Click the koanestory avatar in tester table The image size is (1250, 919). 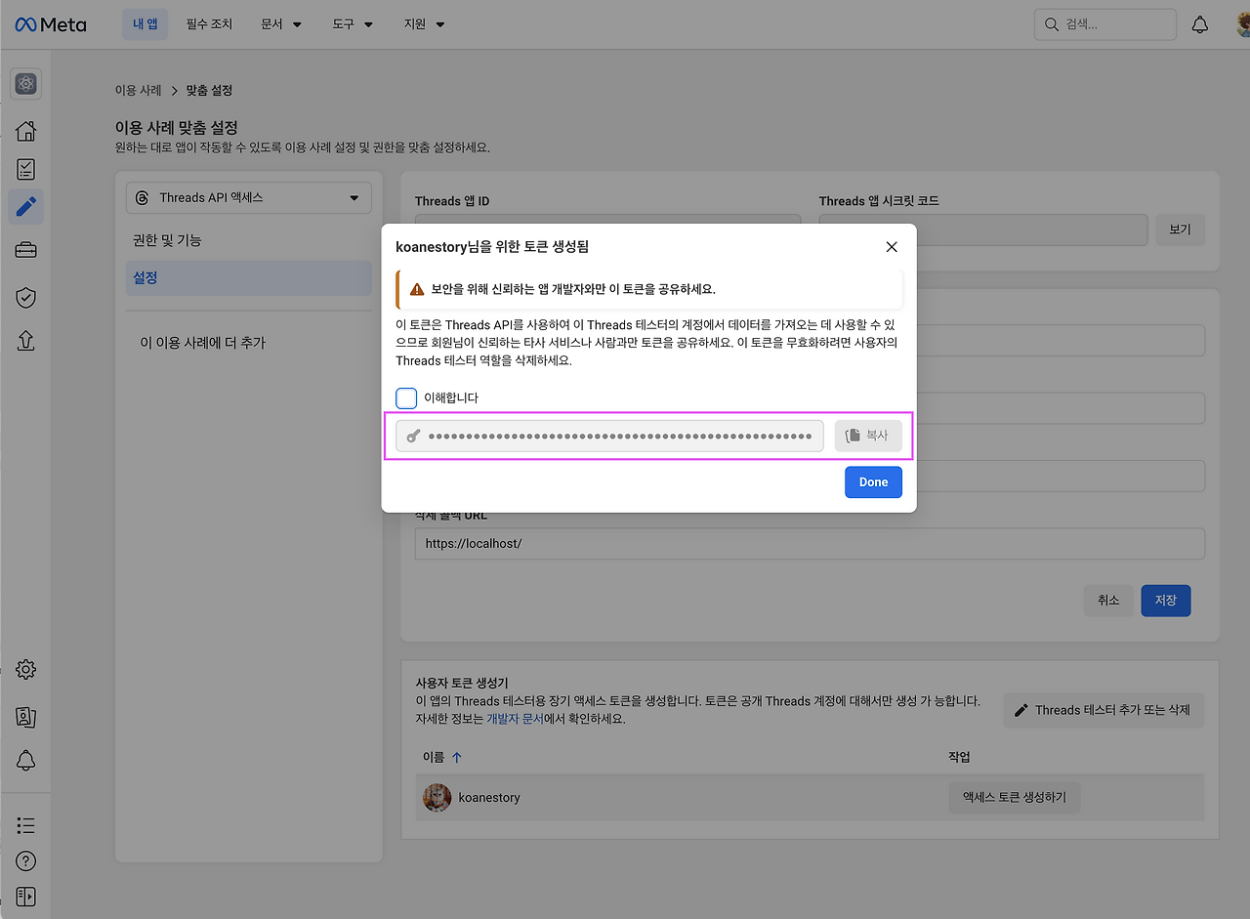[x=437, y=797]
